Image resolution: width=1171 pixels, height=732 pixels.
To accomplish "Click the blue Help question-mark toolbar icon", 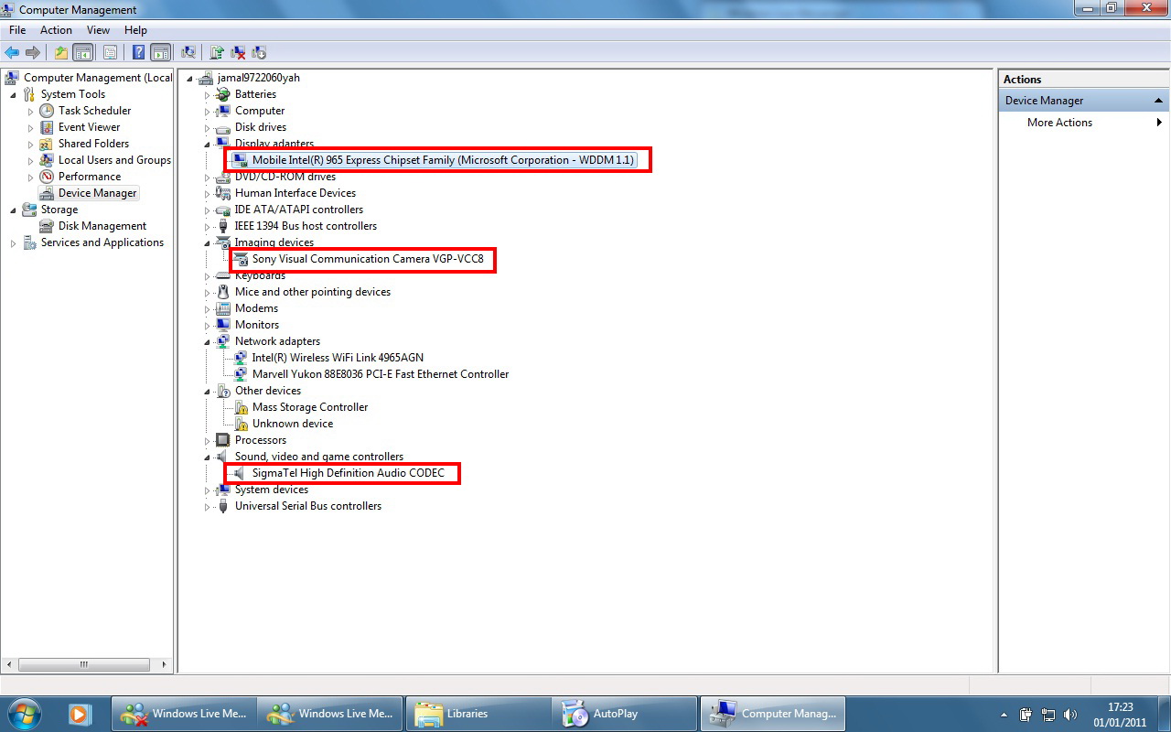I will click(x=138, y=52).
